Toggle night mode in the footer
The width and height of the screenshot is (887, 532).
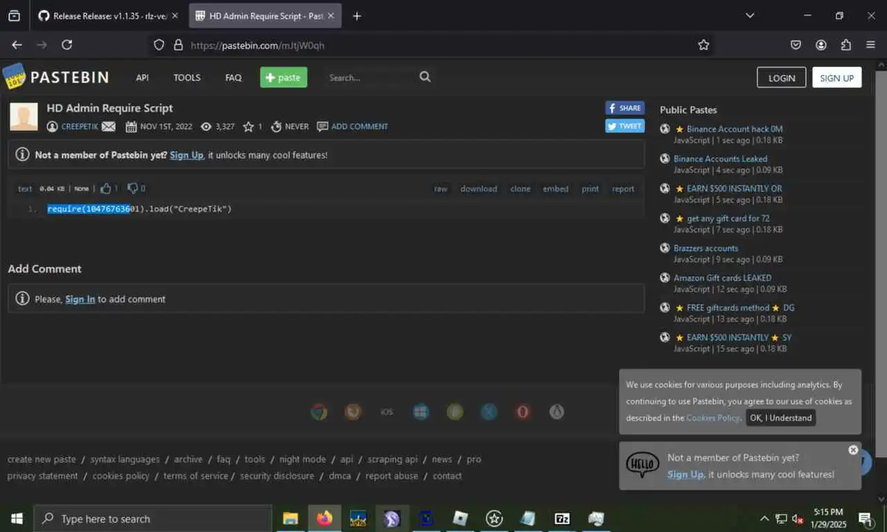coord(302,459)
